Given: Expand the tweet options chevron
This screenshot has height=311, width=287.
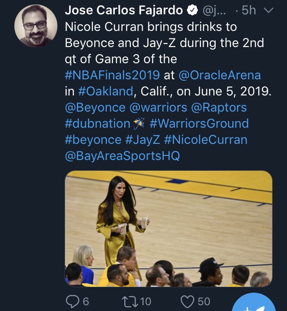Looking at the screenshot, I should tap(268, 10).
